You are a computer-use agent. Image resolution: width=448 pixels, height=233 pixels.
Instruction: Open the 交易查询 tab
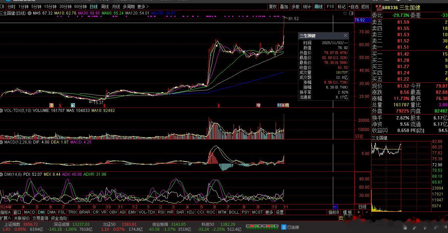coord(40,218)
